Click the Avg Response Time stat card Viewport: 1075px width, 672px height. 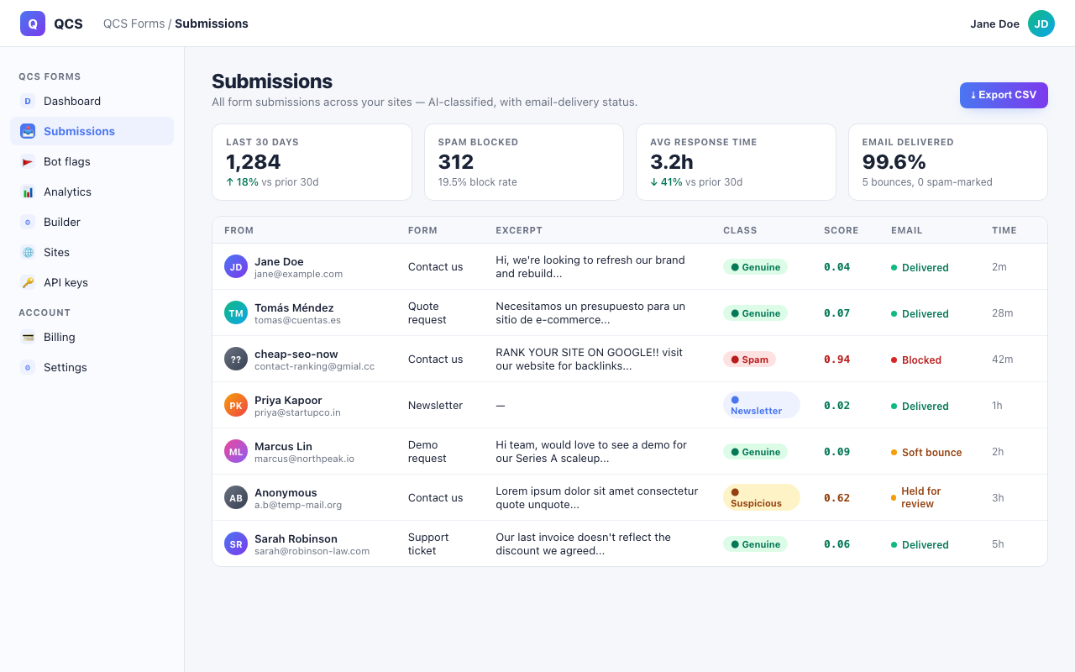(x=736, y=162)
